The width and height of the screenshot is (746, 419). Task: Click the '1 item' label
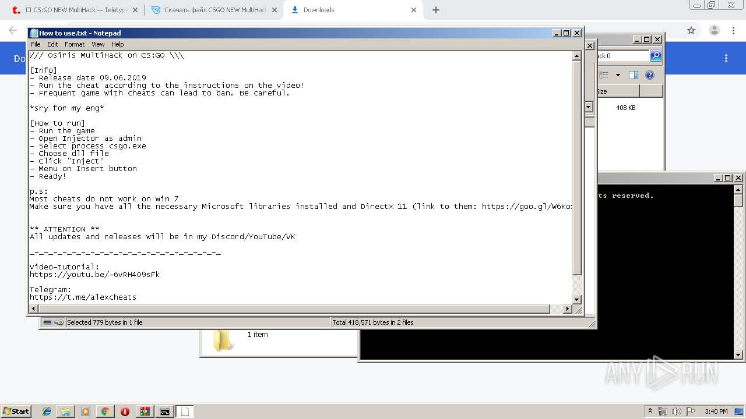[x=258, y=335]
